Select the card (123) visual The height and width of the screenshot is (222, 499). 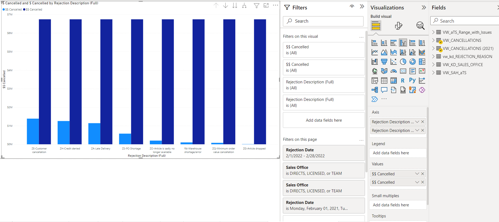tap(403, 71)
